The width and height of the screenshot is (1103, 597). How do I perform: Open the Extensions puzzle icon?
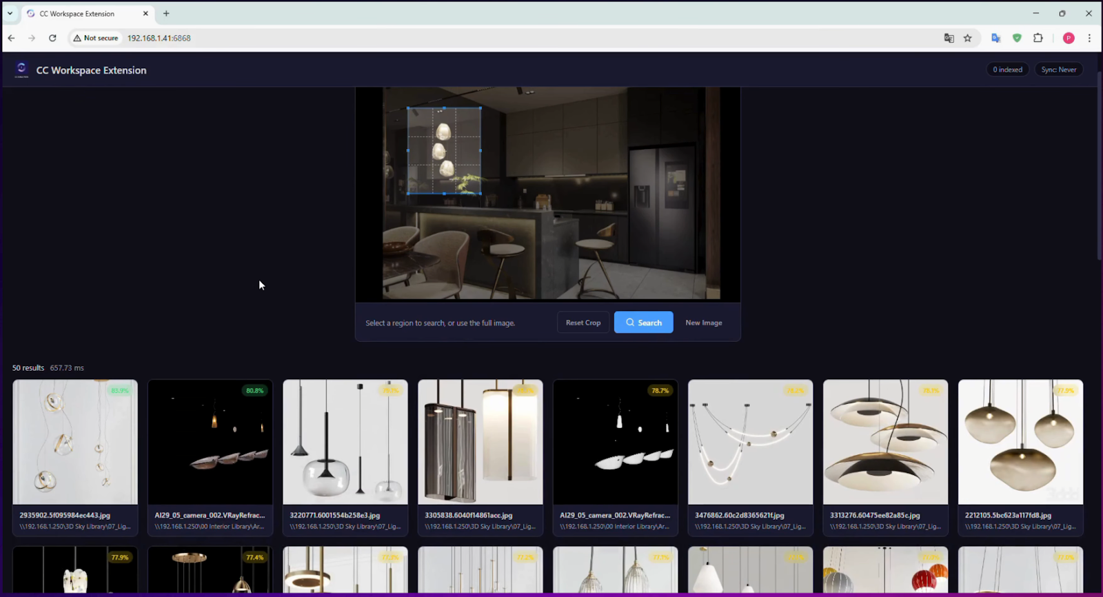(x=1038, y=38)
